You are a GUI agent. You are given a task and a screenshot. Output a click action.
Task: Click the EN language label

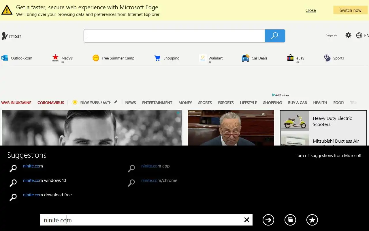(366, 35)
